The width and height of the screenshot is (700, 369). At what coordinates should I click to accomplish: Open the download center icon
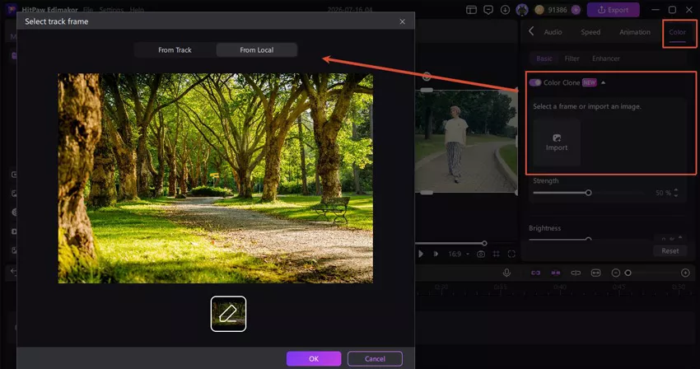[505, 10]
